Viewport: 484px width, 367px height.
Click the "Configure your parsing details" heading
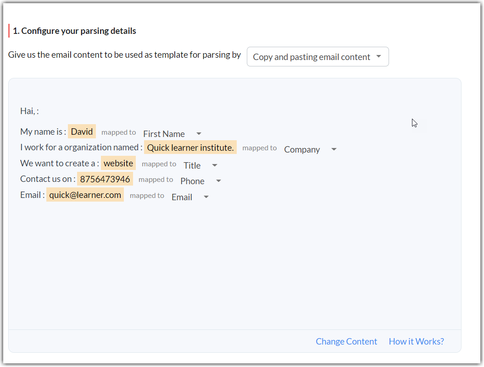74,31
